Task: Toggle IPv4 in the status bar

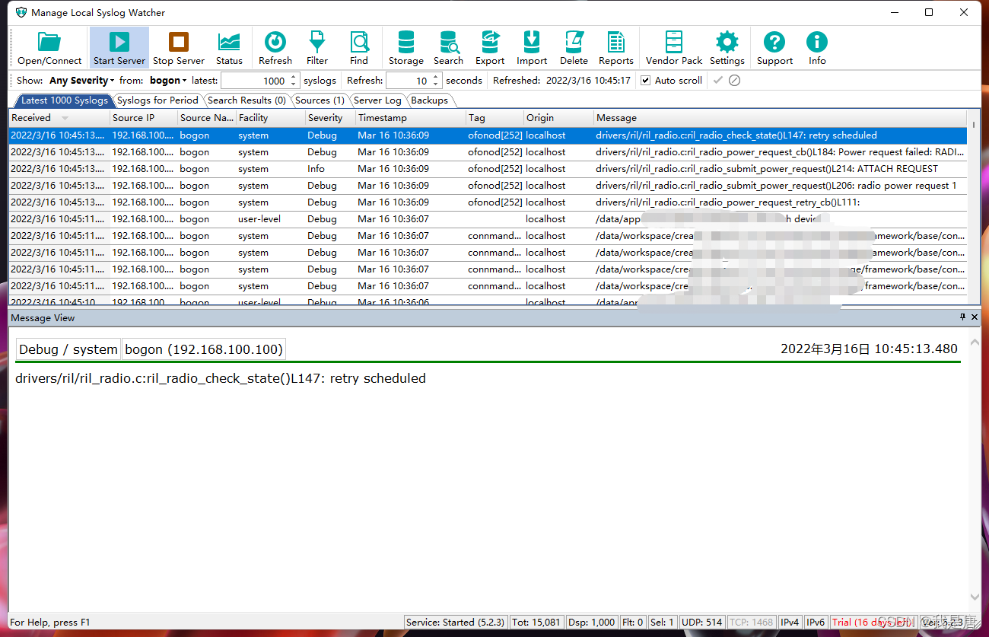Action: (x=790, y=622)
